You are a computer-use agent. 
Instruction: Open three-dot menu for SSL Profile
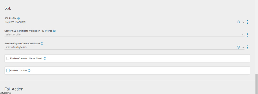pyautogui.click(x=248, y=22)
